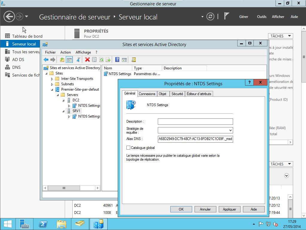Image resolution: width=306 pixels, height=230 pixels.
Task: Click the Annuler button
Action: click(x=205, y=209)
